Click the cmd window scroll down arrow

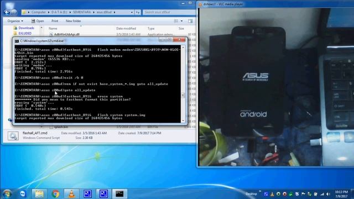pyautogui.click(x=183, y=121)
